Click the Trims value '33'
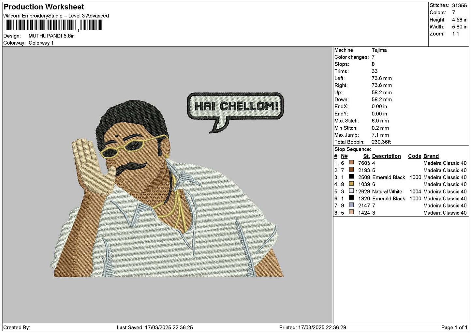This screenshot has height=333, width=471. point(375,71)
